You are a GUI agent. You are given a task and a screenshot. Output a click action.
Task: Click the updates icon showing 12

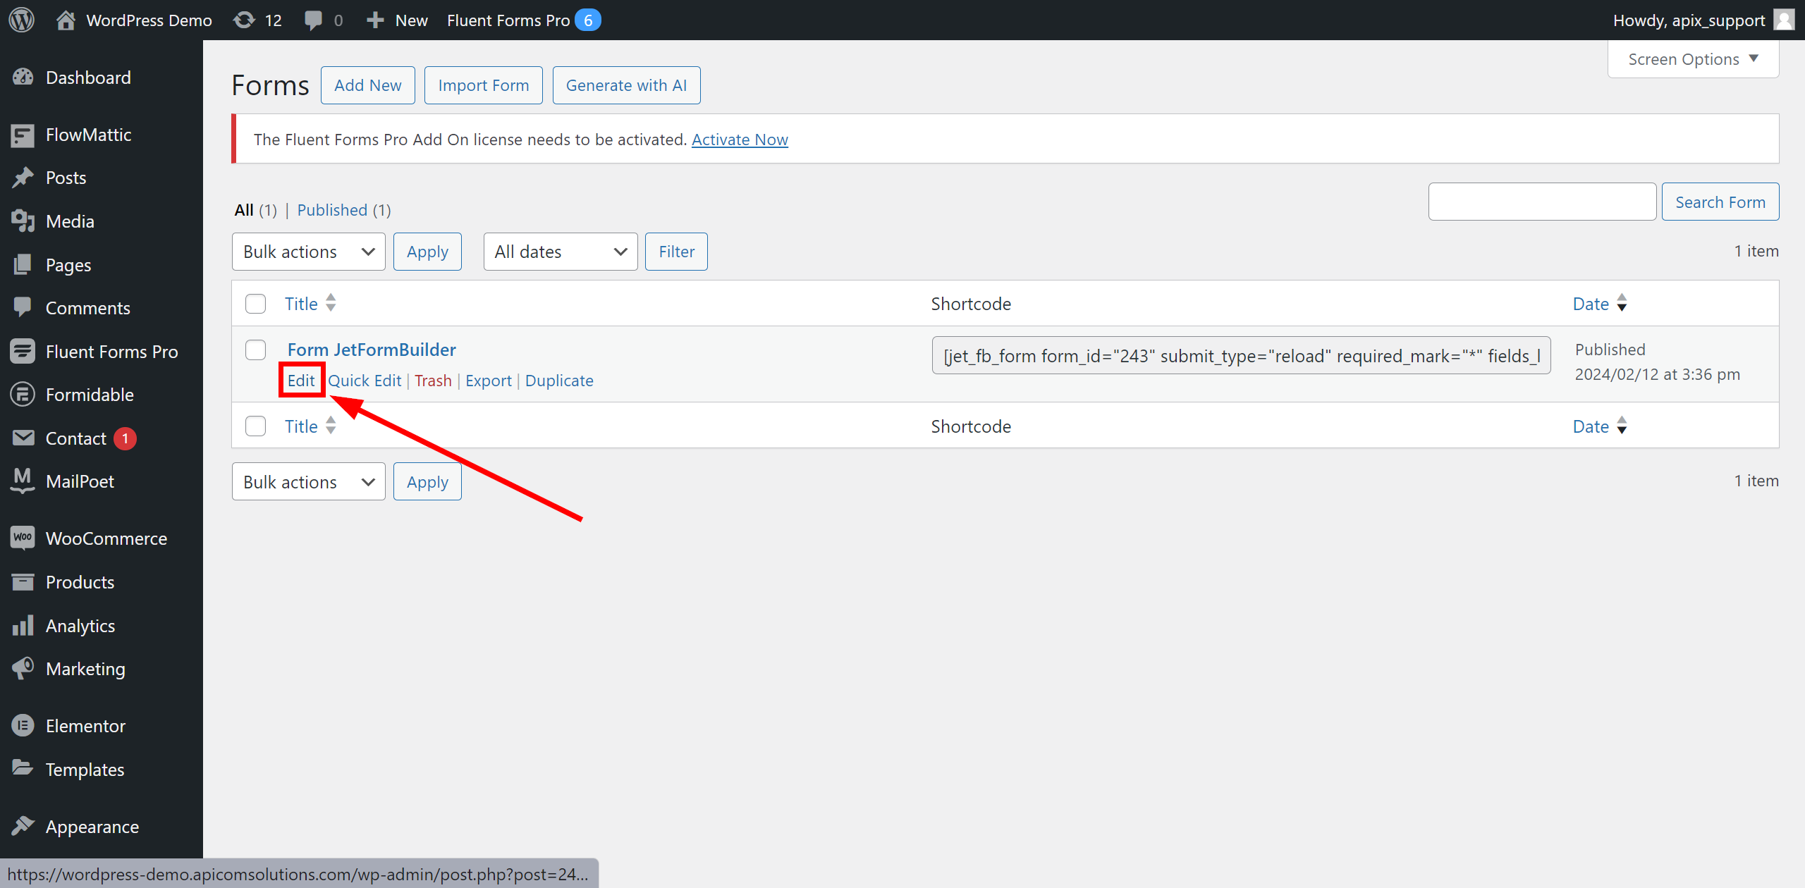[x=244, y=20]
